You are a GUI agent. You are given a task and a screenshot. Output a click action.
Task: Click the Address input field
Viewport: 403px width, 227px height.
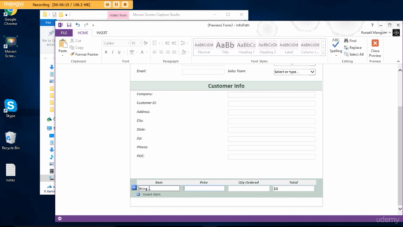[x=271, y=112]
